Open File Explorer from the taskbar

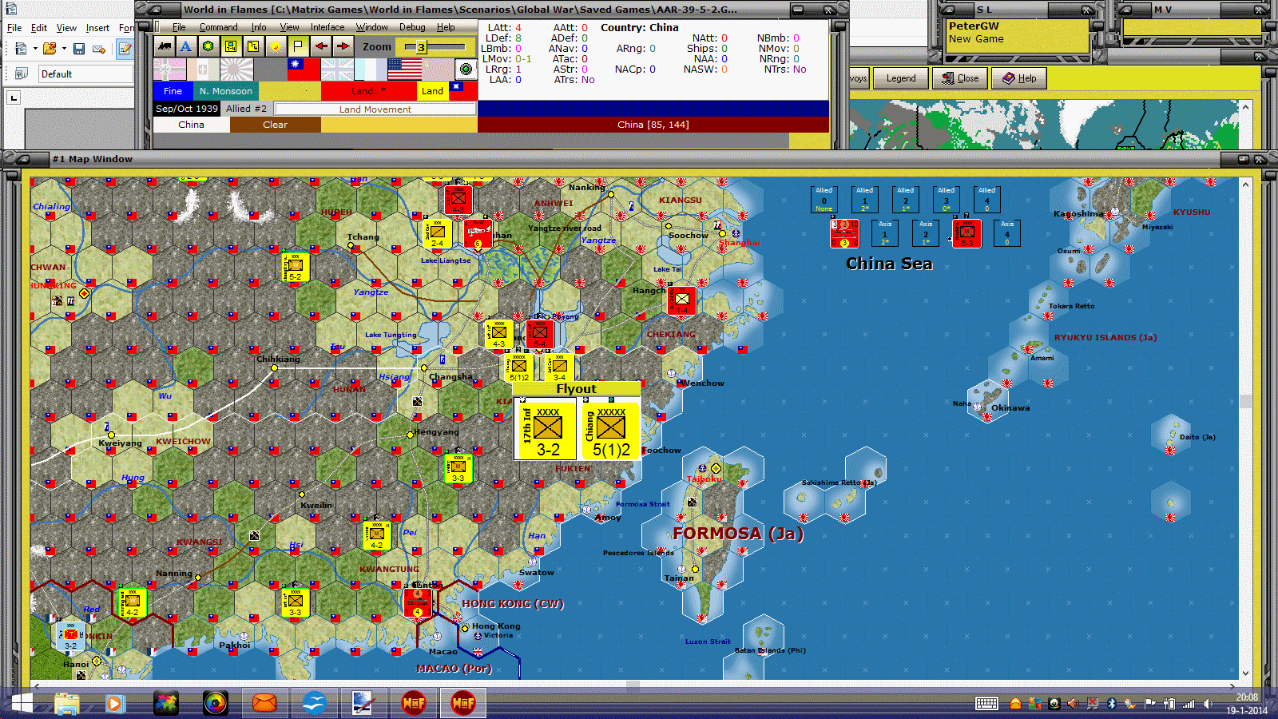pyautogui.click(x=67, y=703)
